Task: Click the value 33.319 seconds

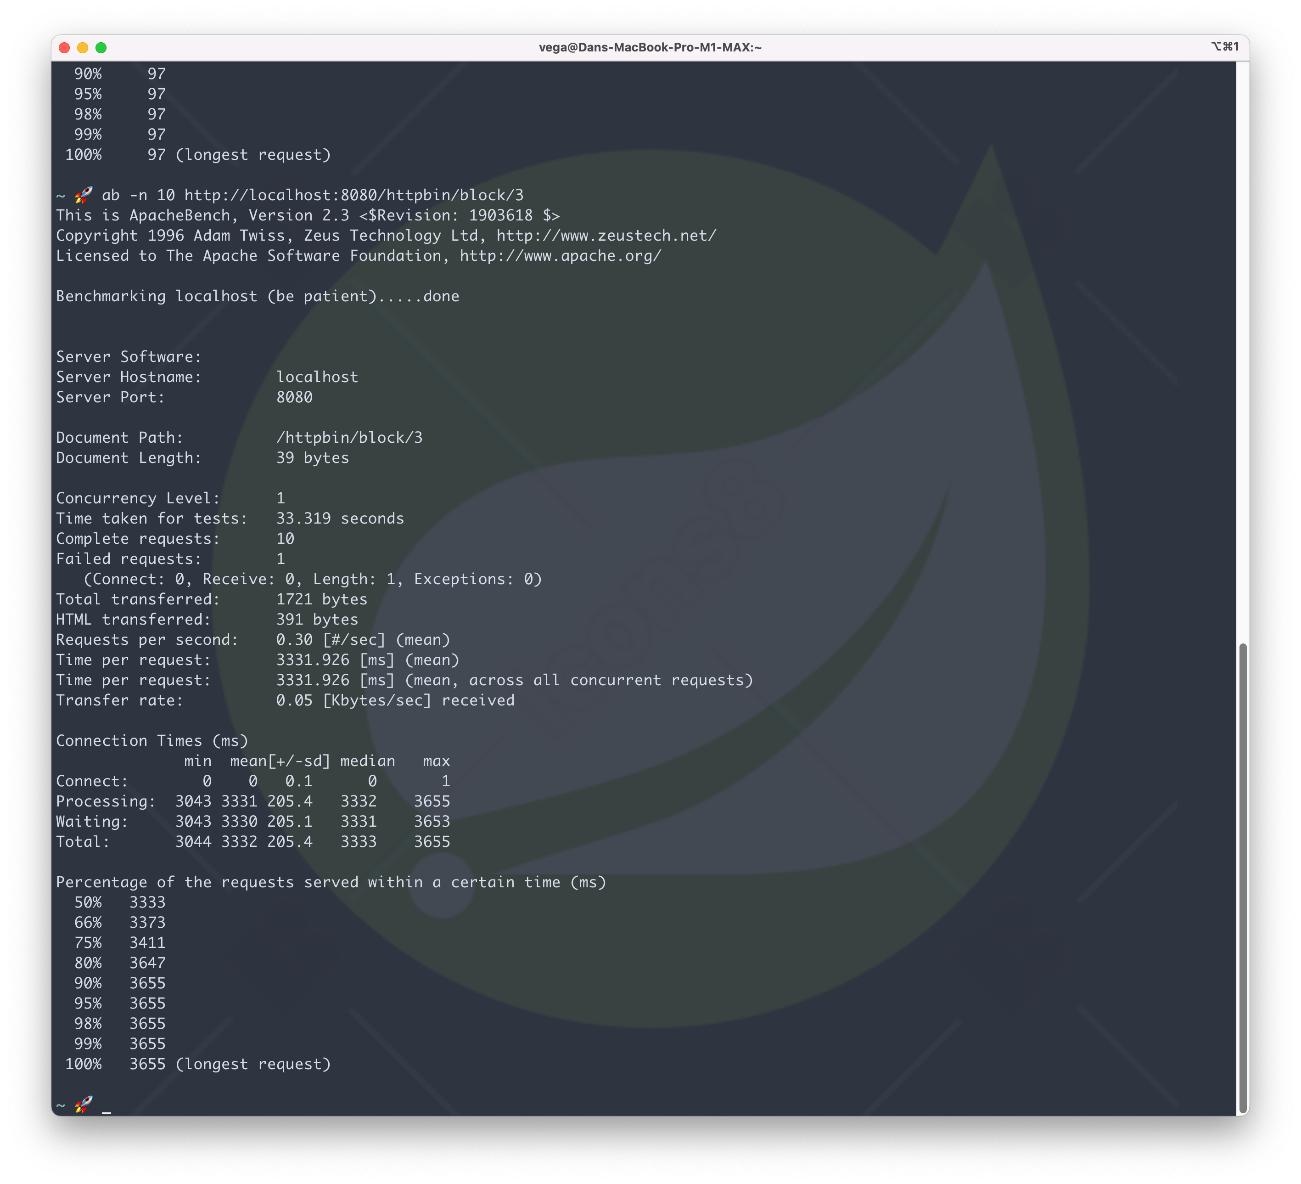Action: pyautogui.click(x=340, y=519)
